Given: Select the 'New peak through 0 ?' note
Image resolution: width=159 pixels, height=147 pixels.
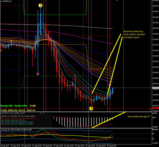Looking at the screenshot, I should coord(139,116).
